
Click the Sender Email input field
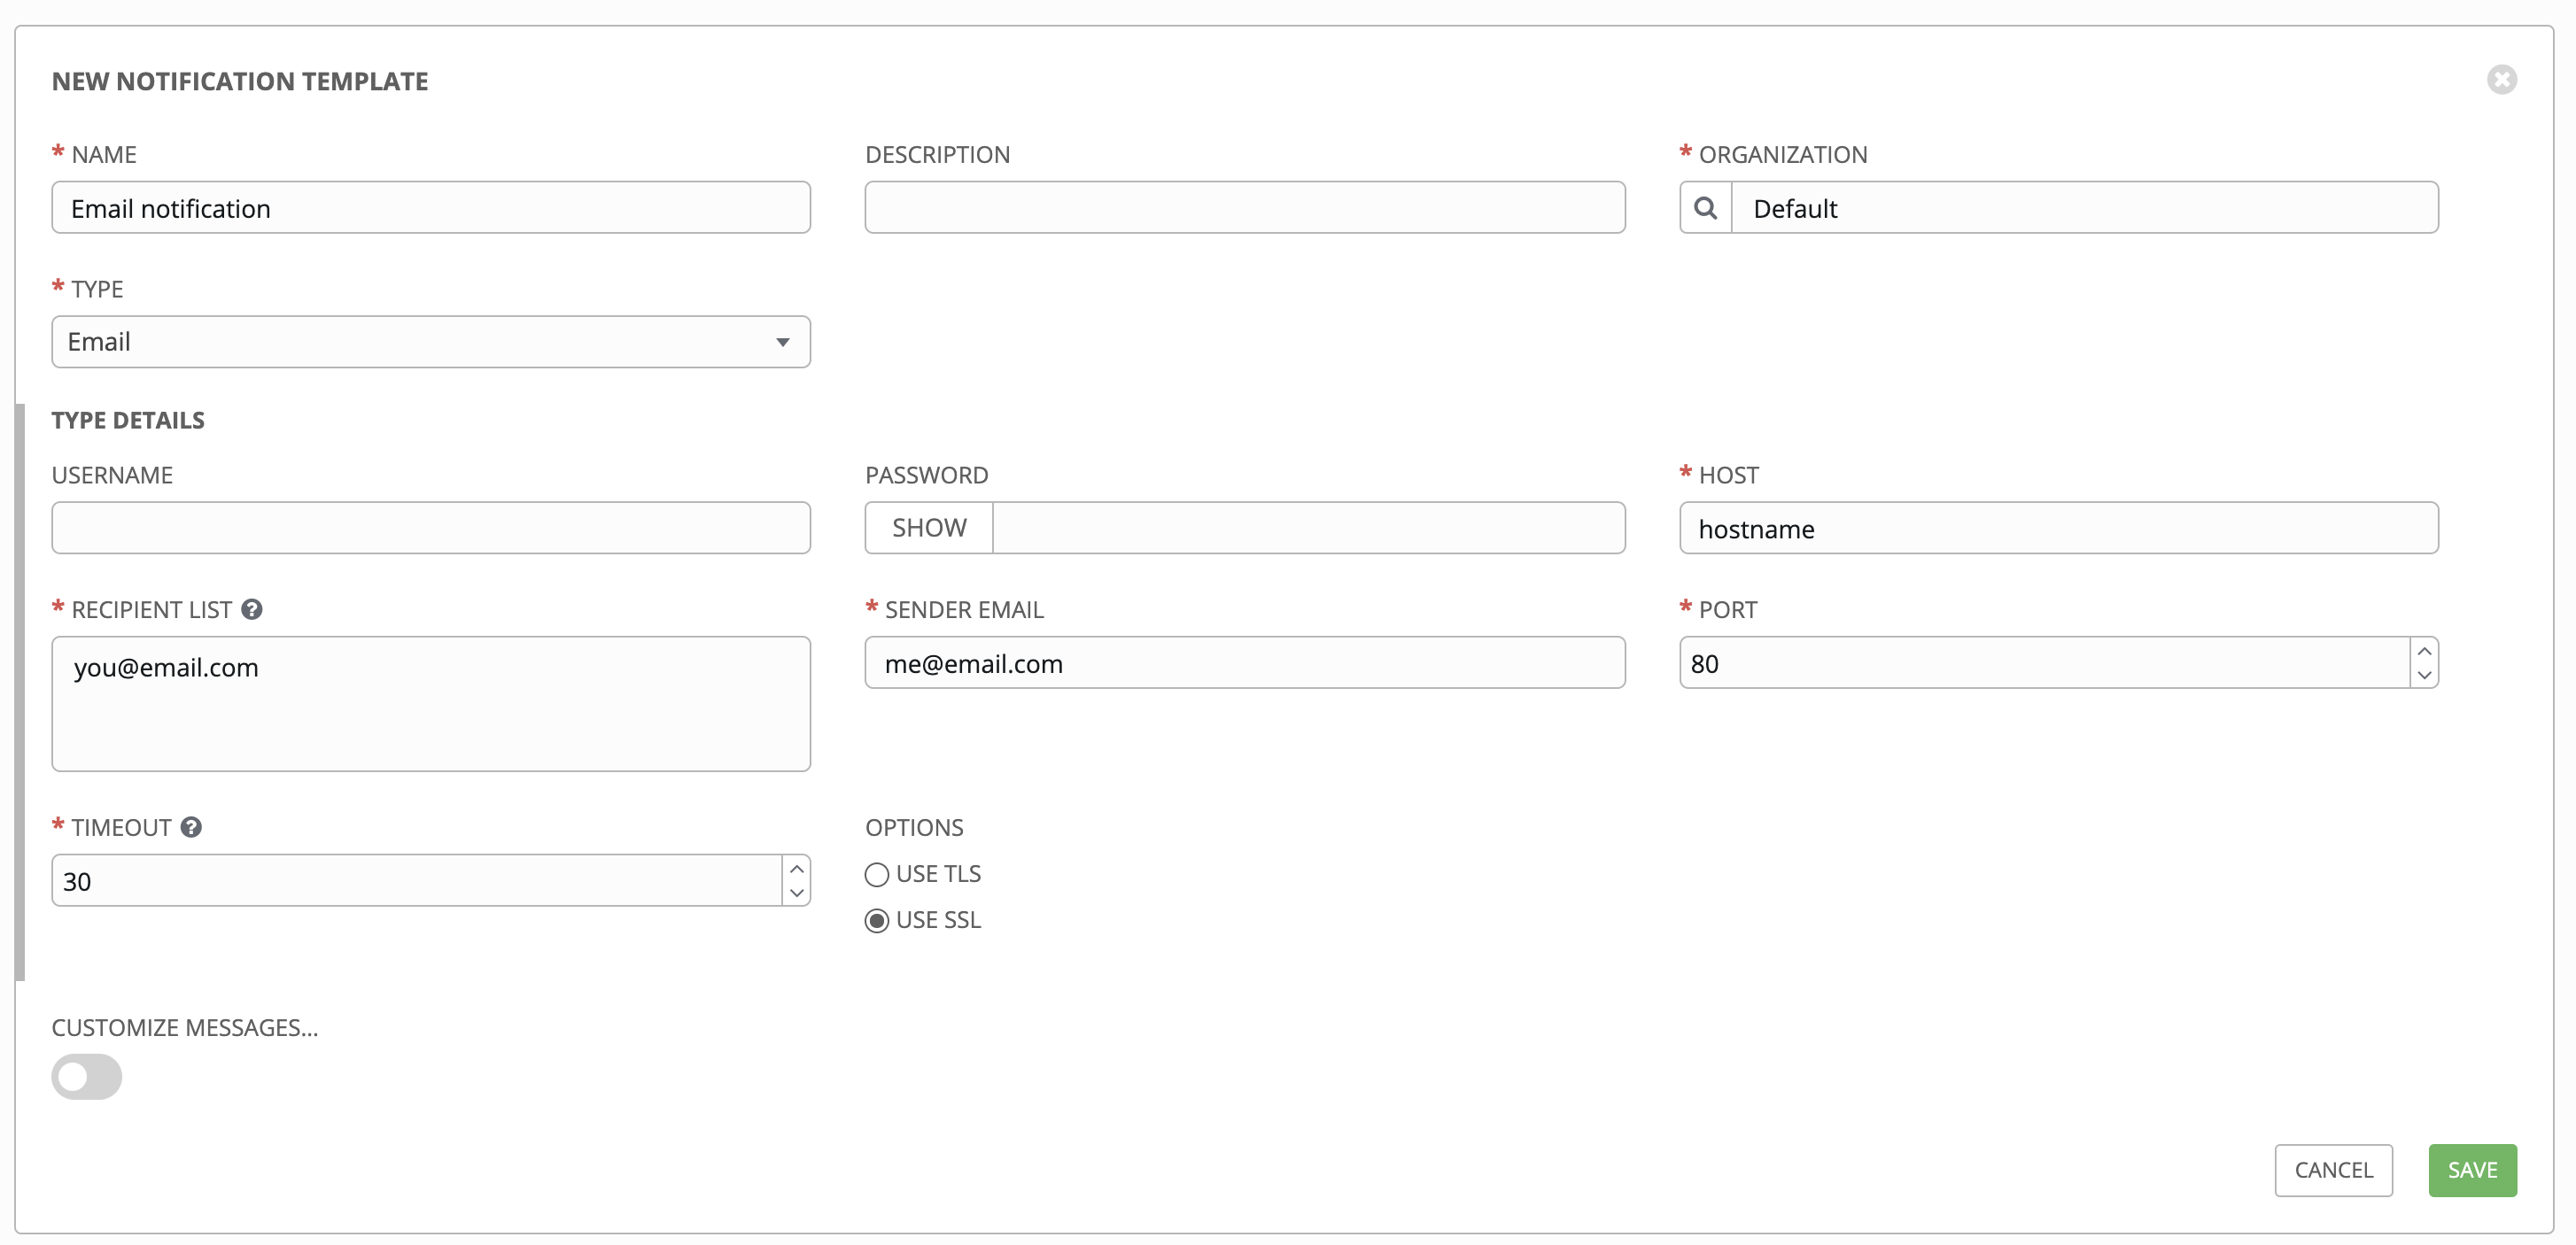[x=1244, y=663]
